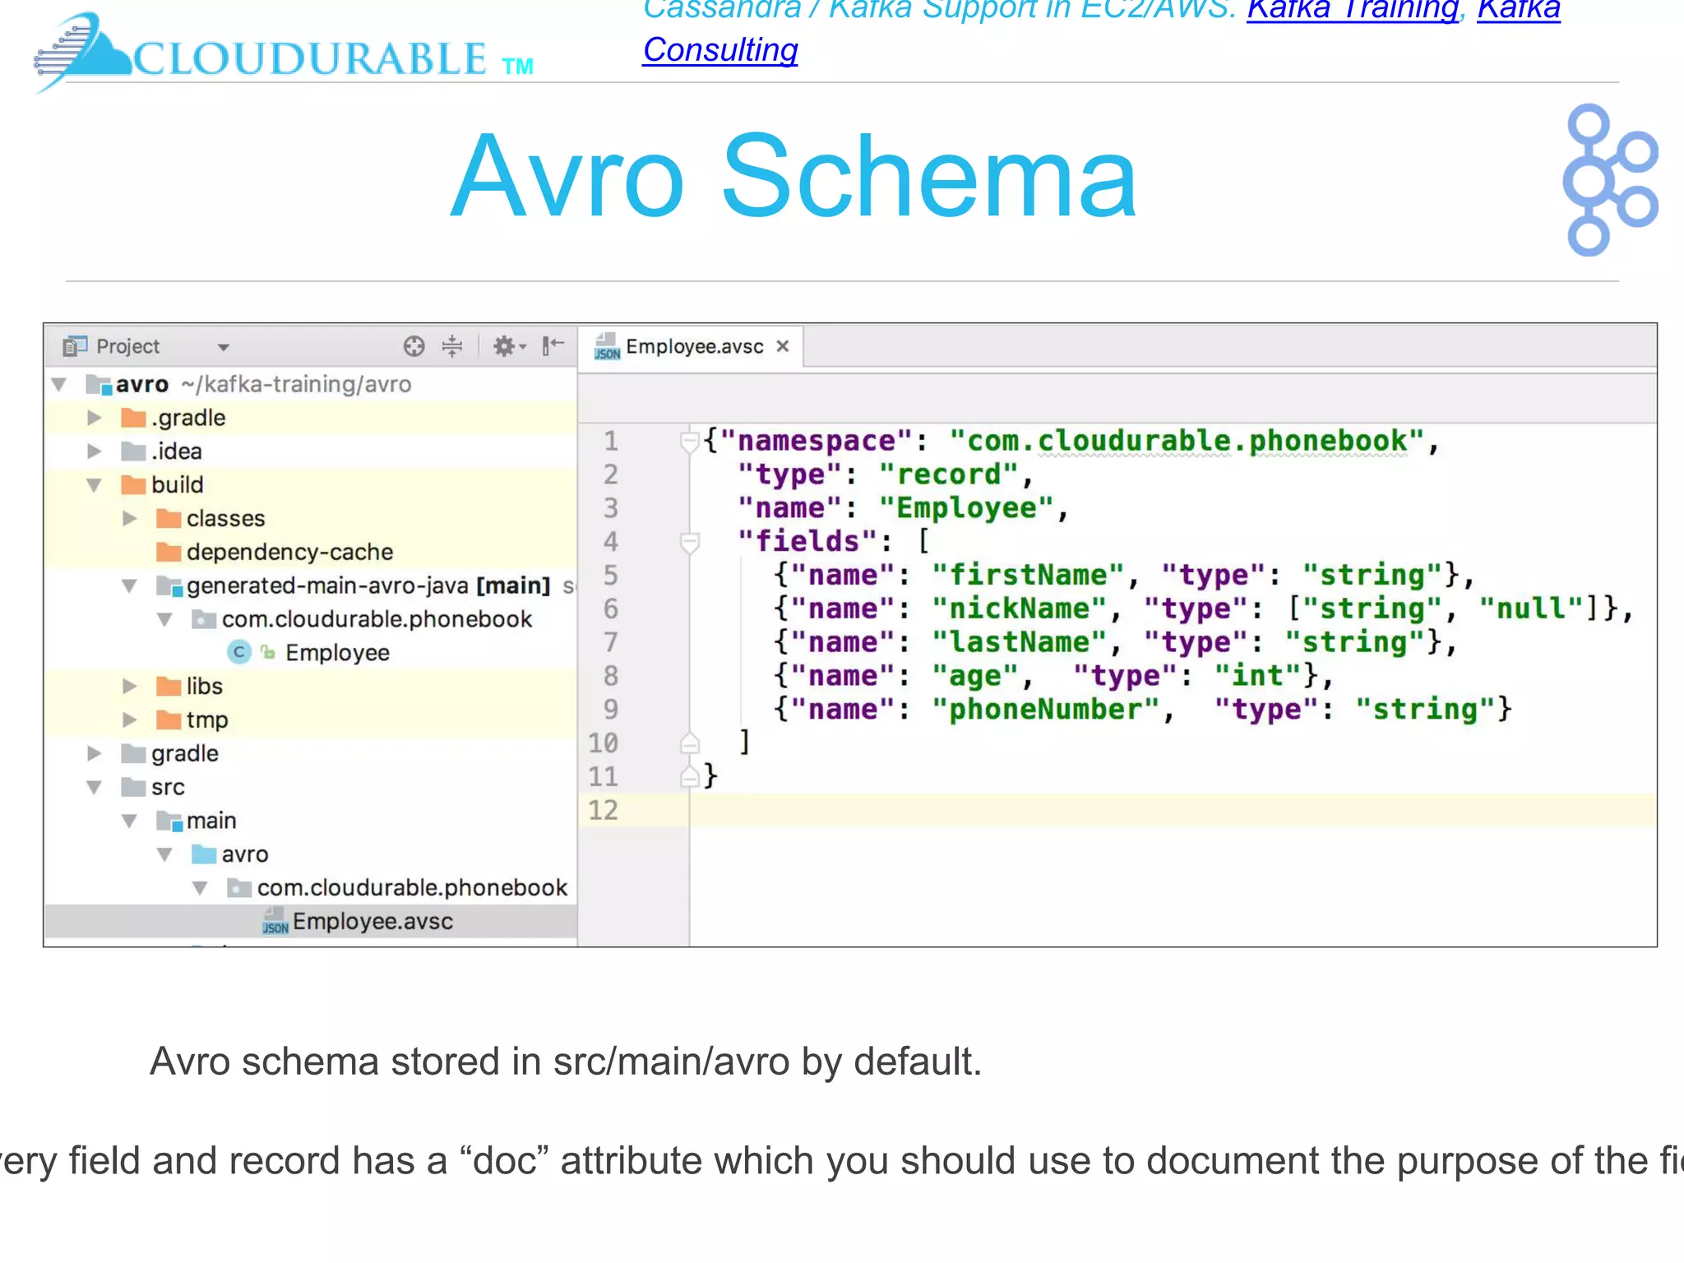The width and height of the screenshot is (1684, 1263).
Task: Expand the .gradle folder
Action: click(95, 418)
